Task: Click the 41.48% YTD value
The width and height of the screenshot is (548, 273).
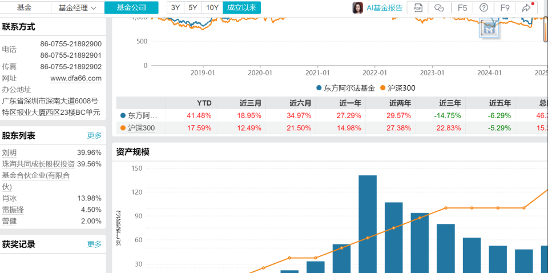Action: click(200, 115)
